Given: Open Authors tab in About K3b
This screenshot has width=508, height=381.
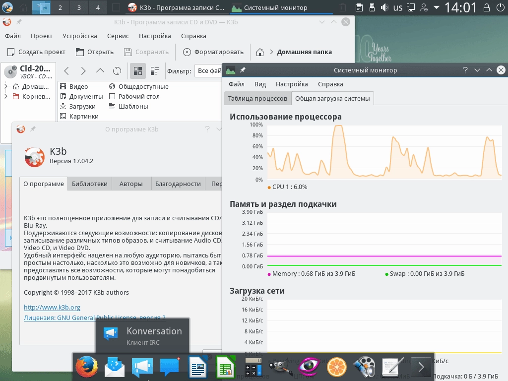Looking at the screenshot, I should point(131,184).
